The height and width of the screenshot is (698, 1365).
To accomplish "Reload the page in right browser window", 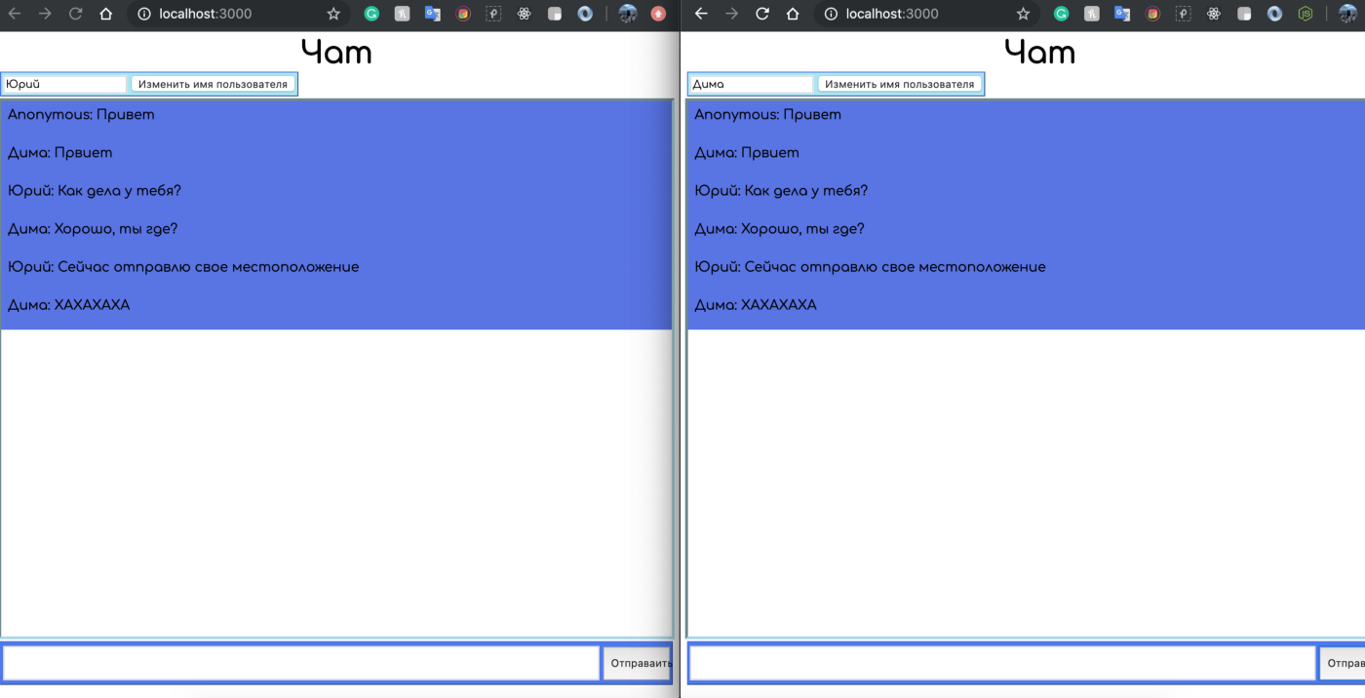I will [762, 14].
